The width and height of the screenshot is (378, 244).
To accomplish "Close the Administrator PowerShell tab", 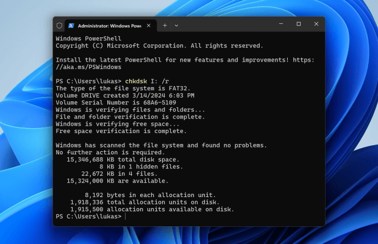I will coord(149,26).
